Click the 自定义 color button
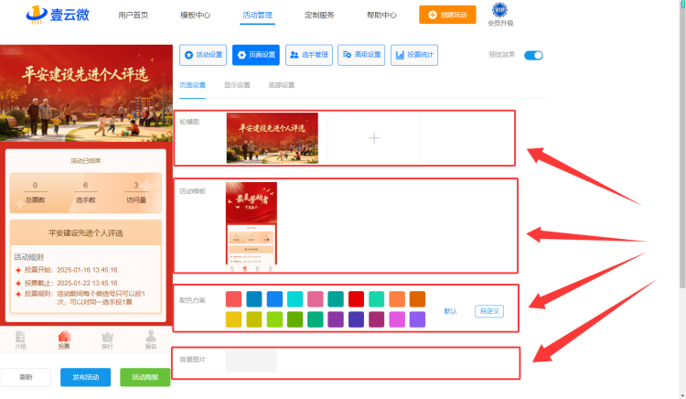This screenshot has height=399, width=686. [x=489, y=311]
